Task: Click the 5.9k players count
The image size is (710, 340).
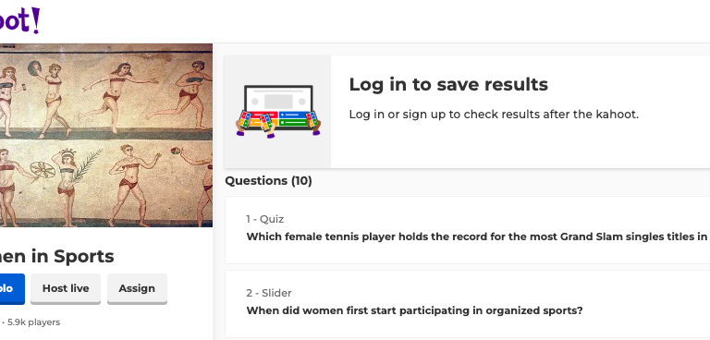Action: (x=33, y=322)
